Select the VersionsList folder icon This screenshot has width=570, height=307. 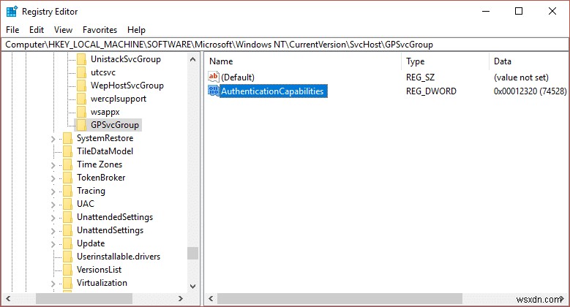67,269
